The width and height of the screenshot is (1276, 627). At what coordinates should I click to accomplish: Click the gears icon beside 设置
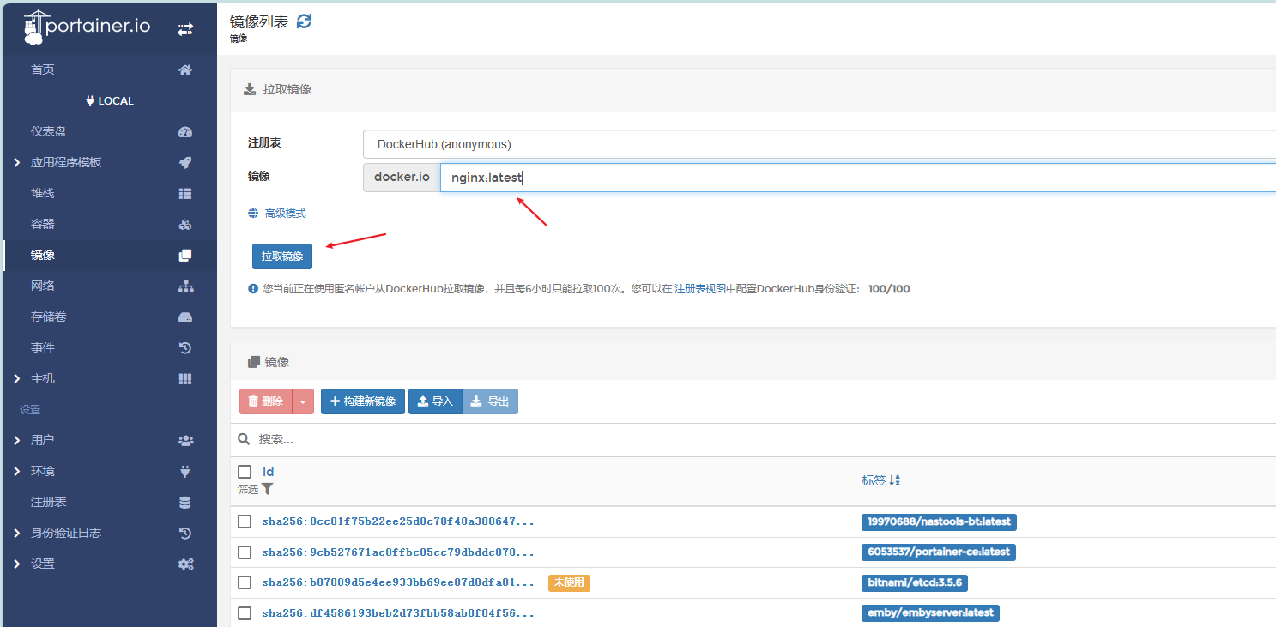click(185, 564)
